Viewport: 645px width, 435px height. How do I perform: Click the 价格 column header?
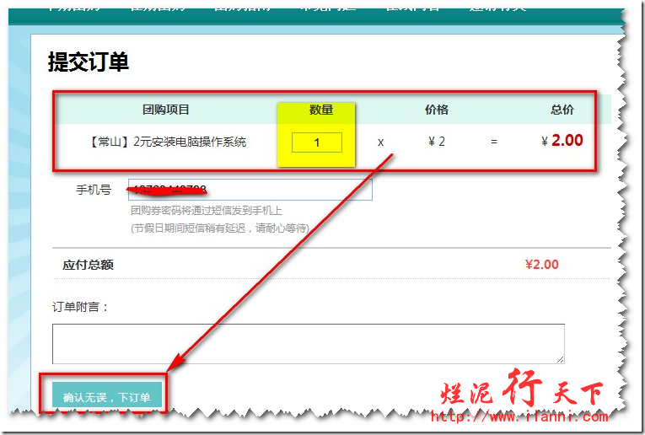(437, 110)
